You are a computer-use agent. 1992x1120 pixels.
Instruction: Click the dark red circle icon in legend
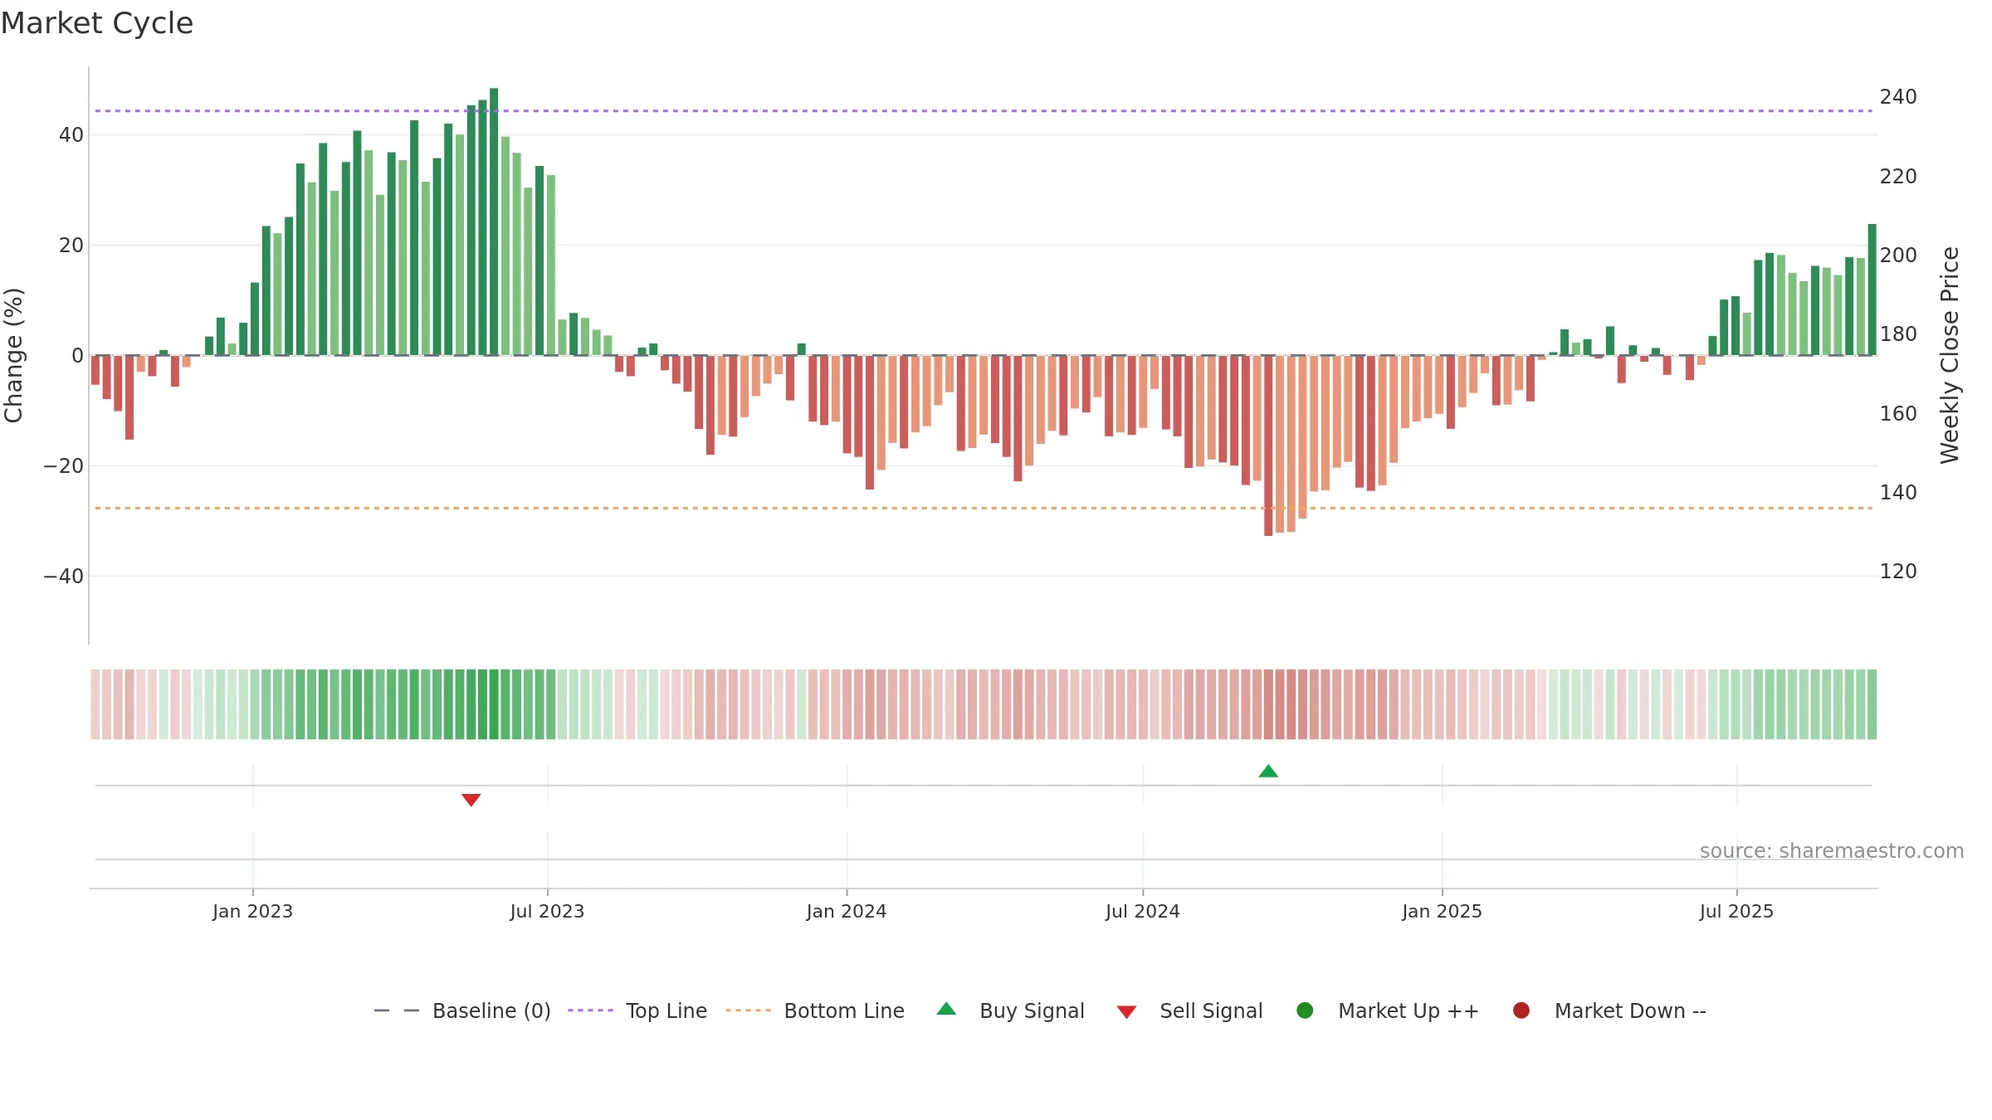point(1521,1010)
